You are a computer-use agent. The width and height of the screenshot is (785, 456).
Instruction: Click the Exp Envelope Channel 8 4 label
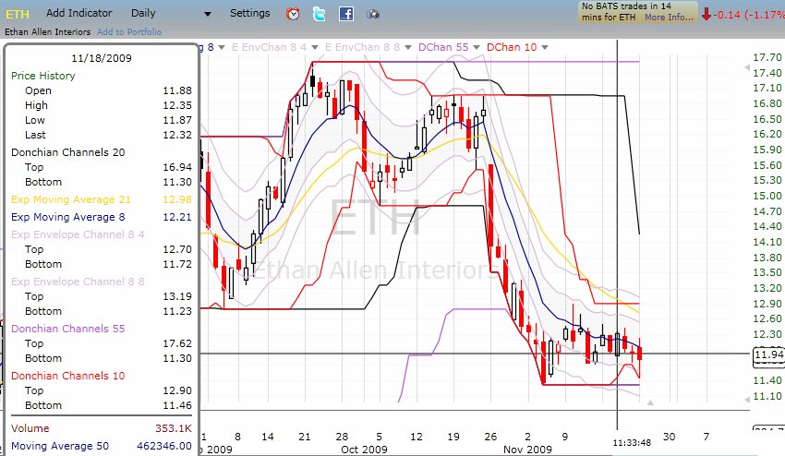click(x=78, y=234)
